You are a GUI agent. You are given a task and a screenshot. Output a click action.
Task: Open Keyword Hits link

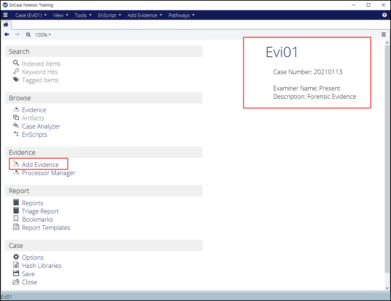point(40,72)
